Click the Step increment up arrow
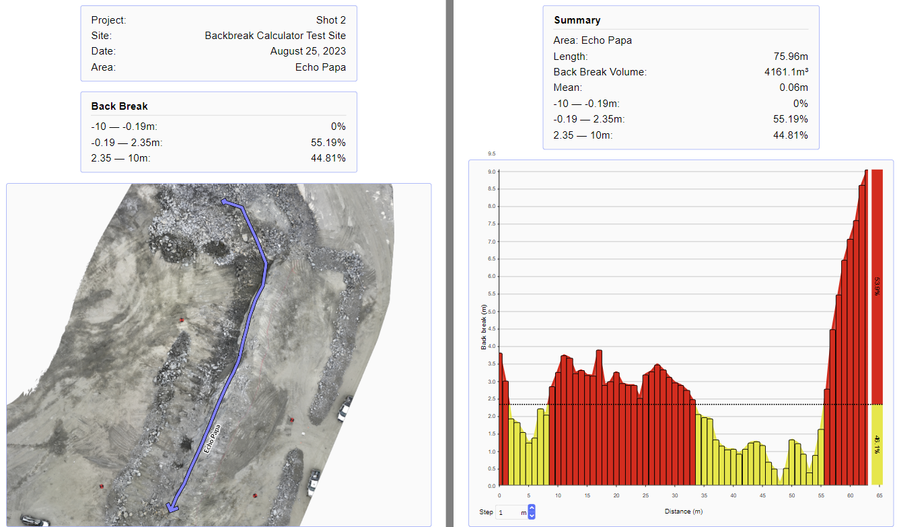 point(532,509)
